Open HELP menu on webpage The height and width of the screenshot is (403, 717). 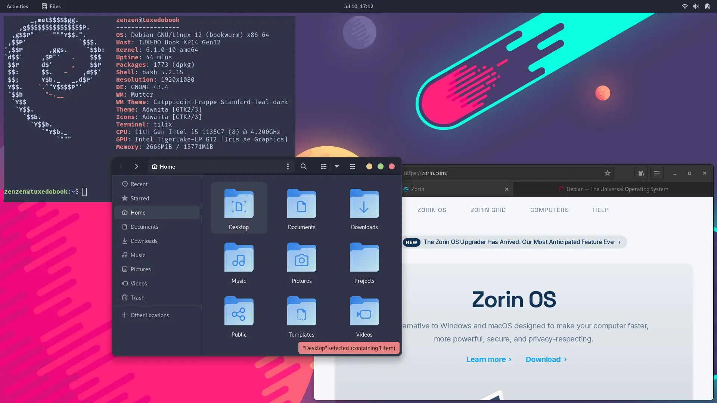click(601, 210)
